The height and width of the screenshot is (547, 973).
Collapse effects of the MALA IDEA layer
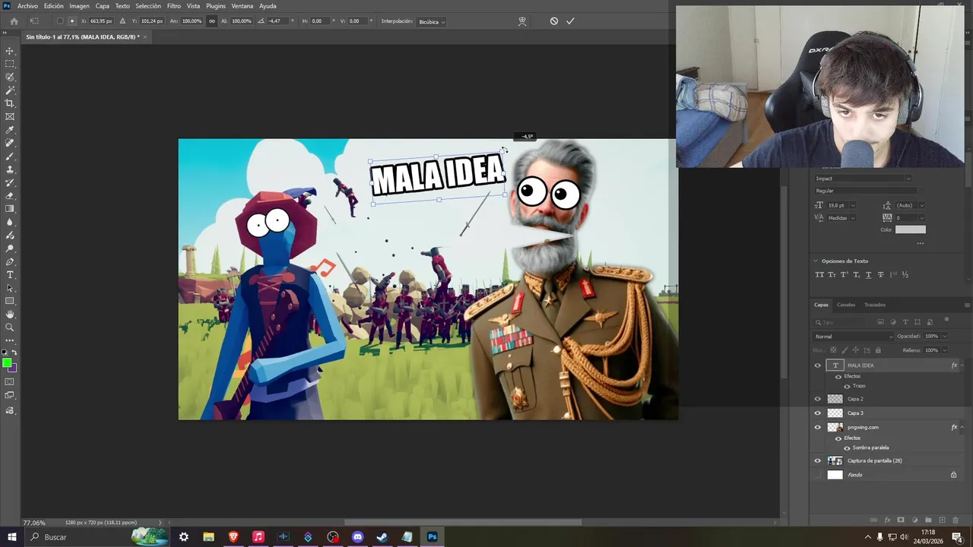(962, 365)
